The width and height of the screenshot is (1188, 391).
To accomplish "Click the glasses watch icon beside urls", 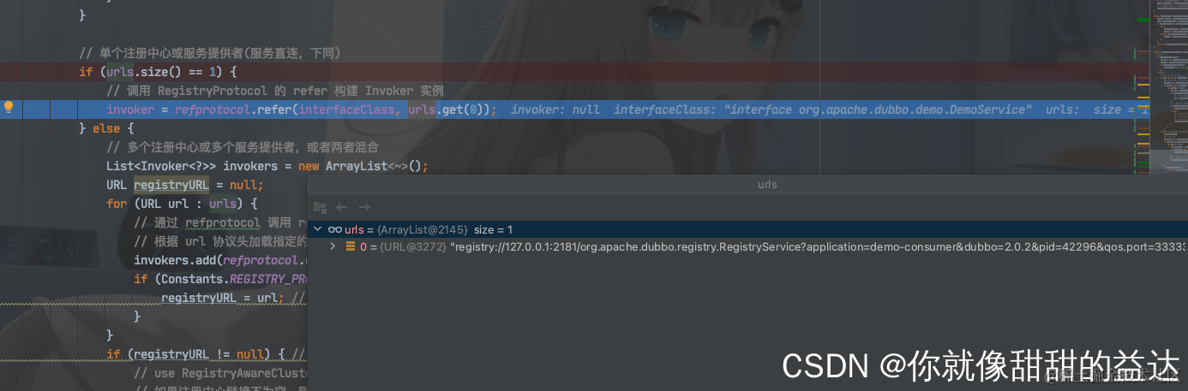I will click(x=335, y=229).
